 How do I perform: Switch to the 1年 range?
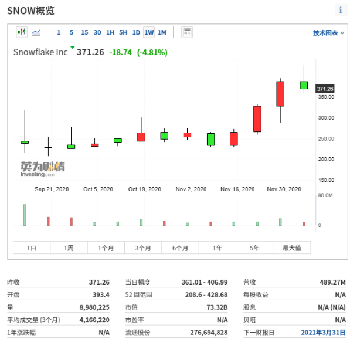point(217,248)
